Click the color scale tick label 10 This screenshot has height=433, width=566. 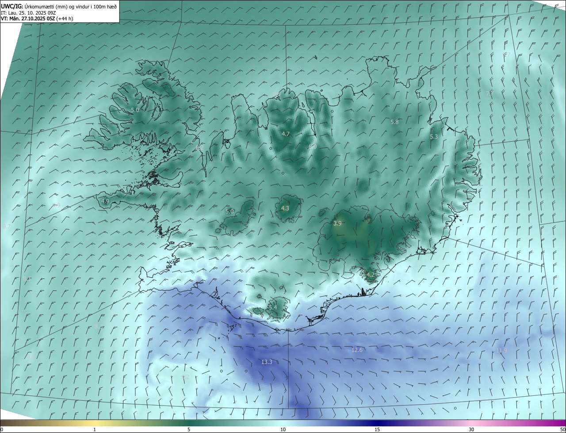283,430
